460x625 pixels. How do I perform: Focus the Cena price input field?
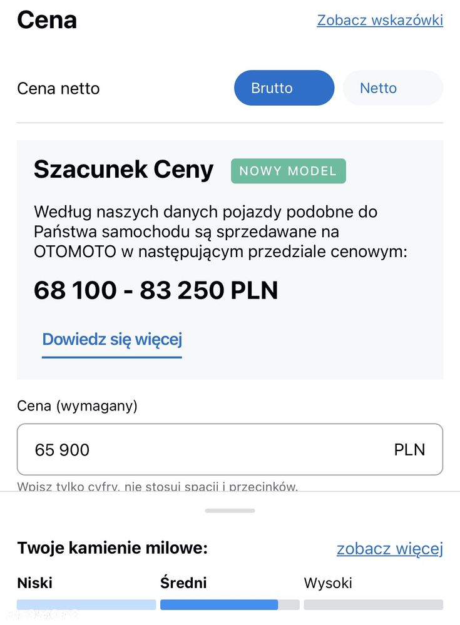click(230, 449)
